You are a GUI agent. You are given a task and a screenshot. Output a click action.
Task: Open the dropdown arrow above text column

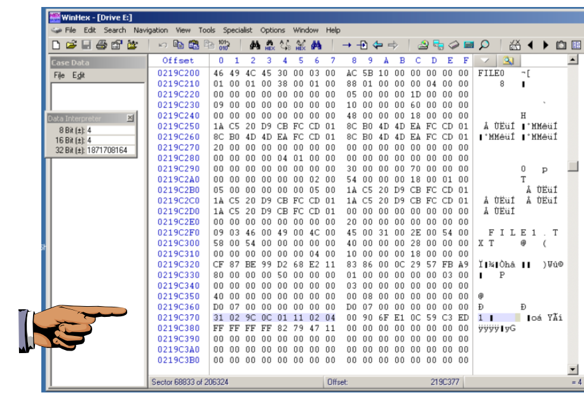[485, 60]
